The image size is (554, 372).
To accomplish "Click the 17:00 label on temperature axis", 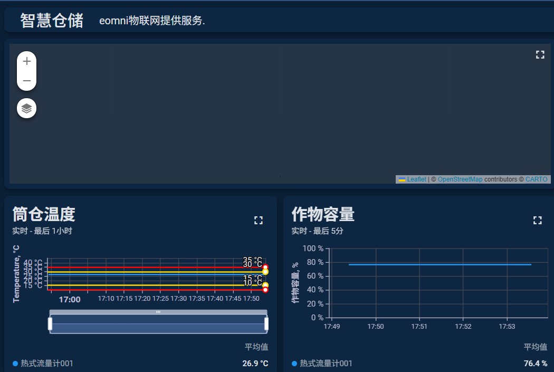I will click(70, 300).
